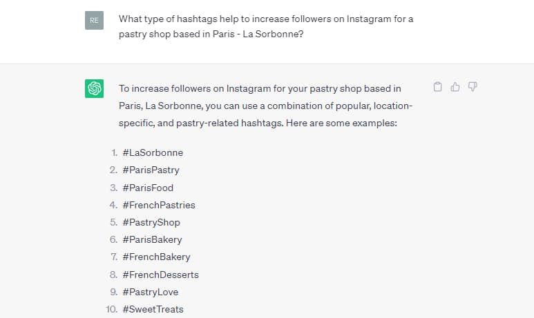Click the #ParisFood hashtag

coord(148,188)
